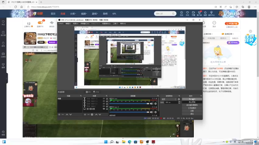Add a new source with the plus icon in OBS Sources panel
This screenshot has height=145, width=259.
click(85, 114)
